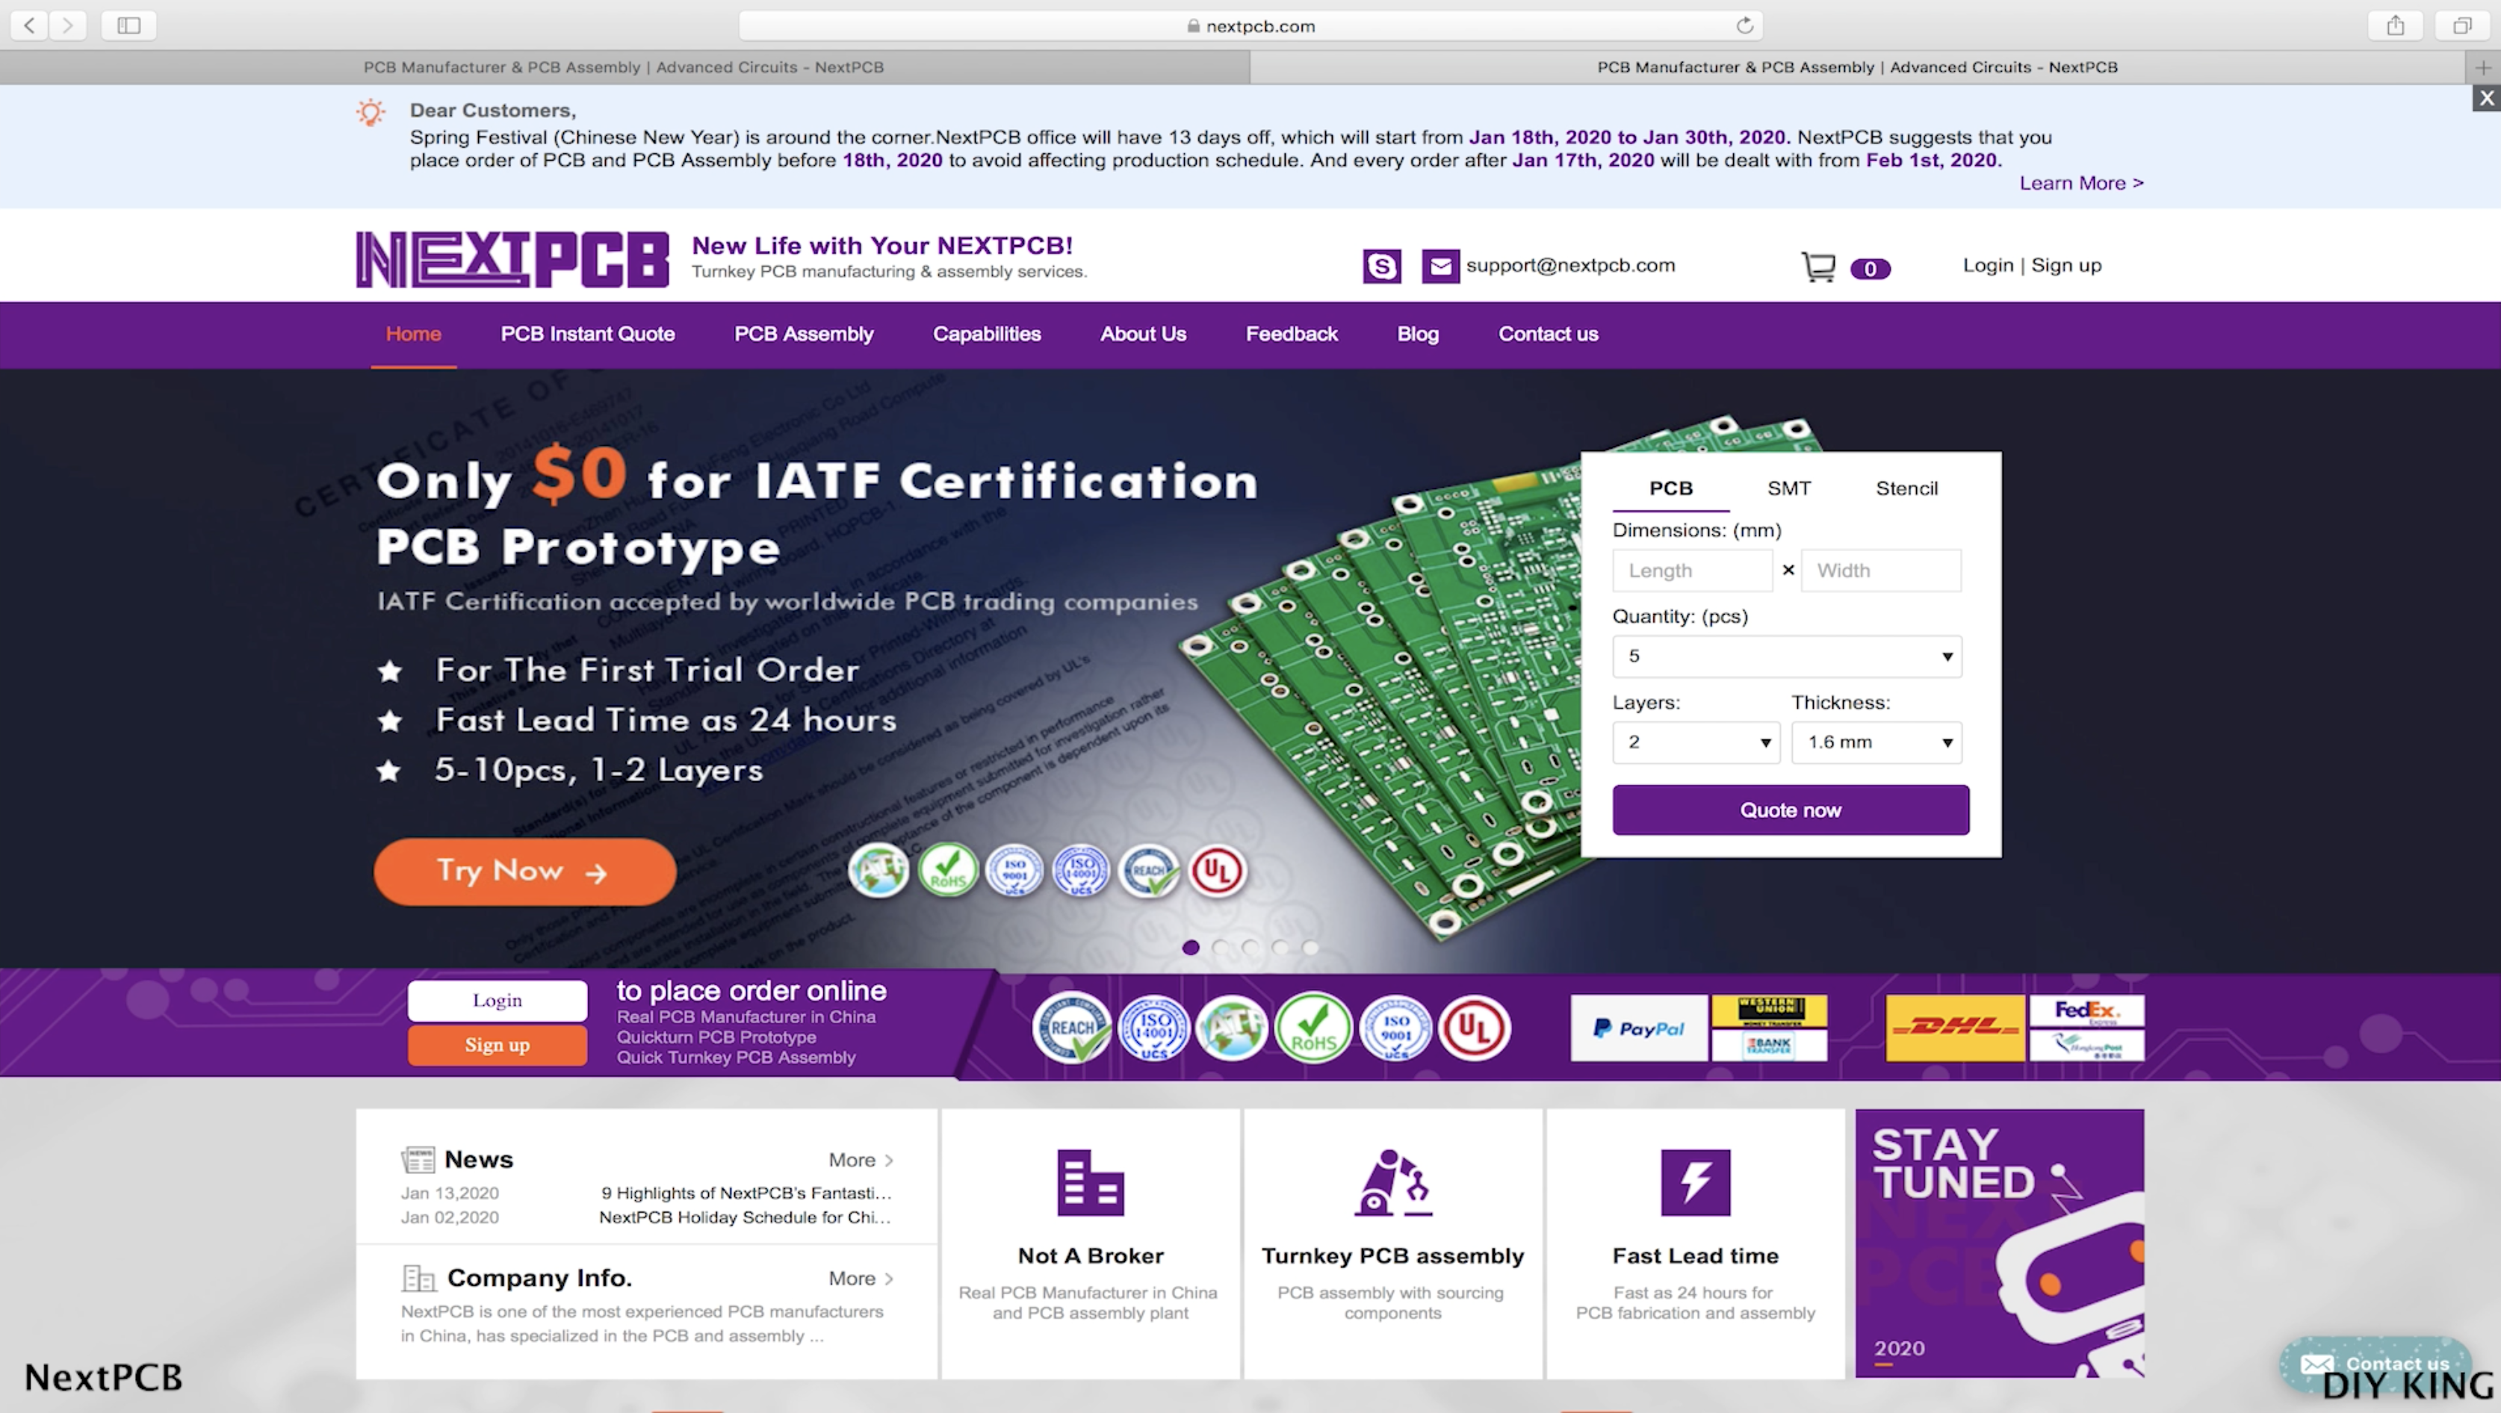Select the third carousel dot
This screenshot has height=1413, width=2501.
tap(1250, 947)
